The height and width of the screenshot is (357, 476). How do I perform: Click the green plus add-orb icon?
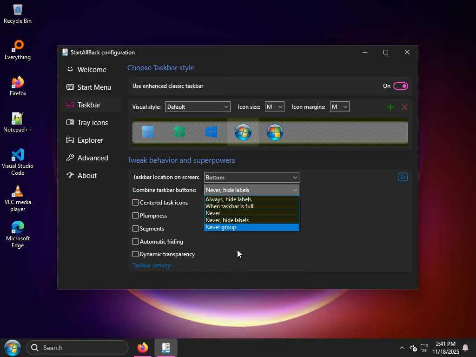click(x=390, y=107)
